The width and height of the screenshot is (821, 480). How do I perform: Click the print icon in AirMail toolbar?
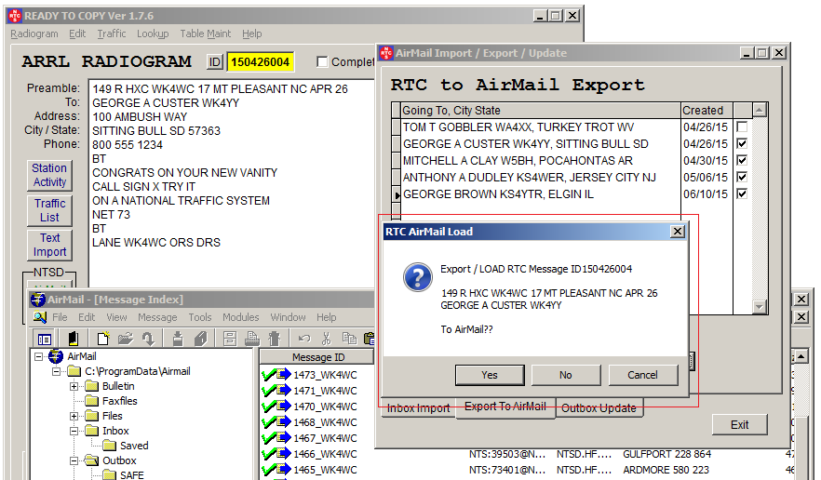point(252,339)
